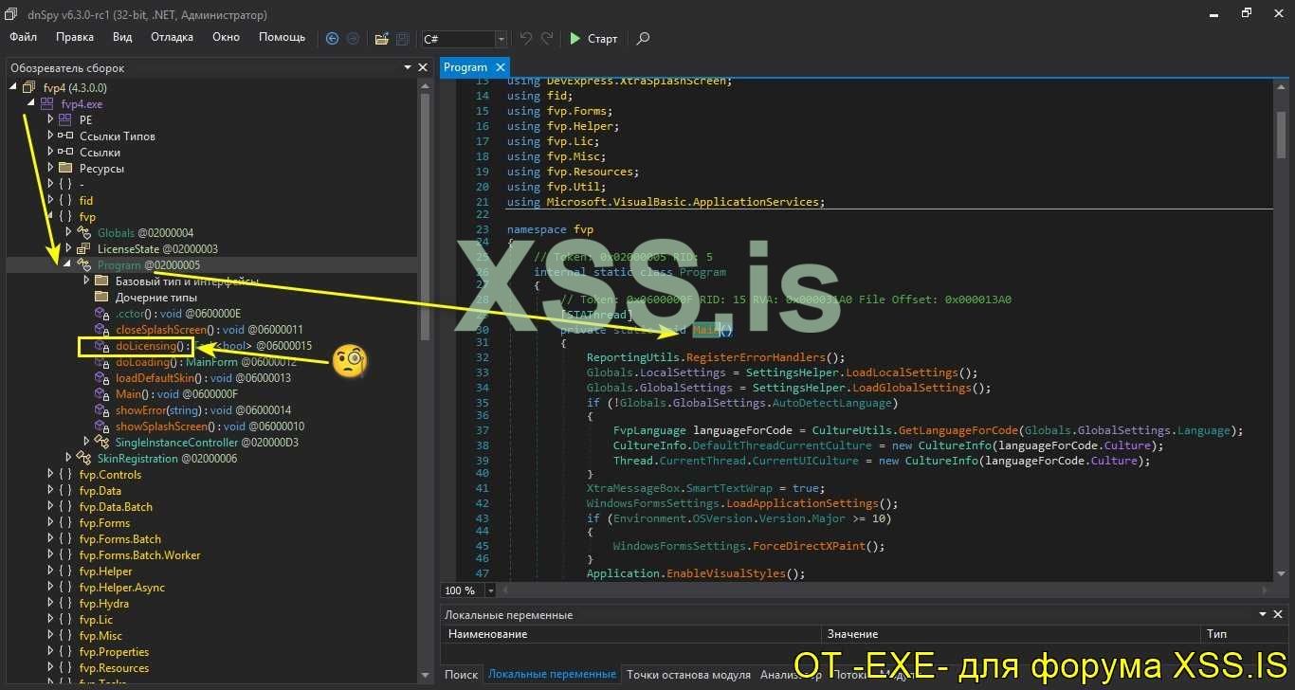Open the Помощь menu
The width and height of the screenshot is (1295, 690).
[283, 37]
